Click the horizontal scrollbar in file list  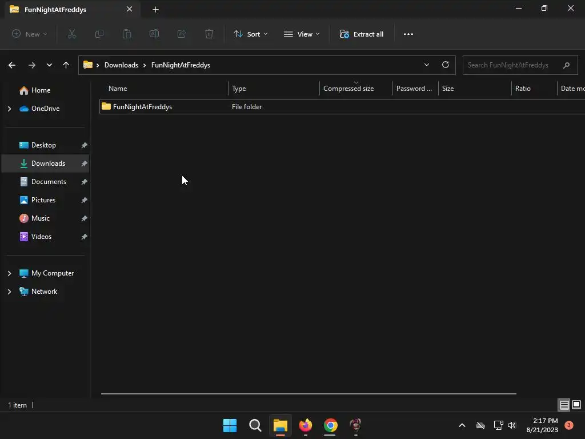pyautogui.click(x=308, y=393)
